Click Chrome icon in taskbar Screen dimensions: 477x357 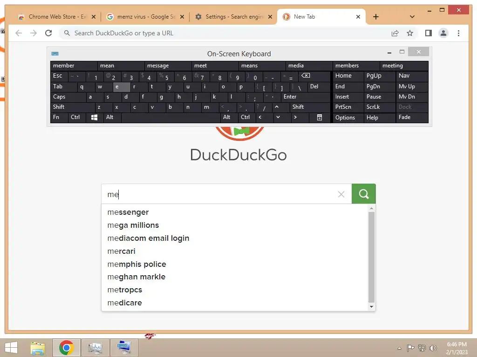66,348
